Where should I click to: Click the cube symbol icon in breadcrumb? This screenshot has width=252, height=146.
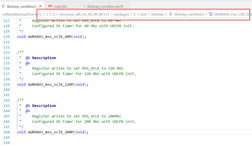[x=211, y=14]
